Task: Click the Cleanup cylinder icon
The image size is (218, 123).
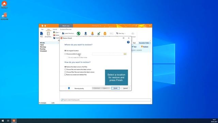Action: pyautogui.click(x=105, y=33)
